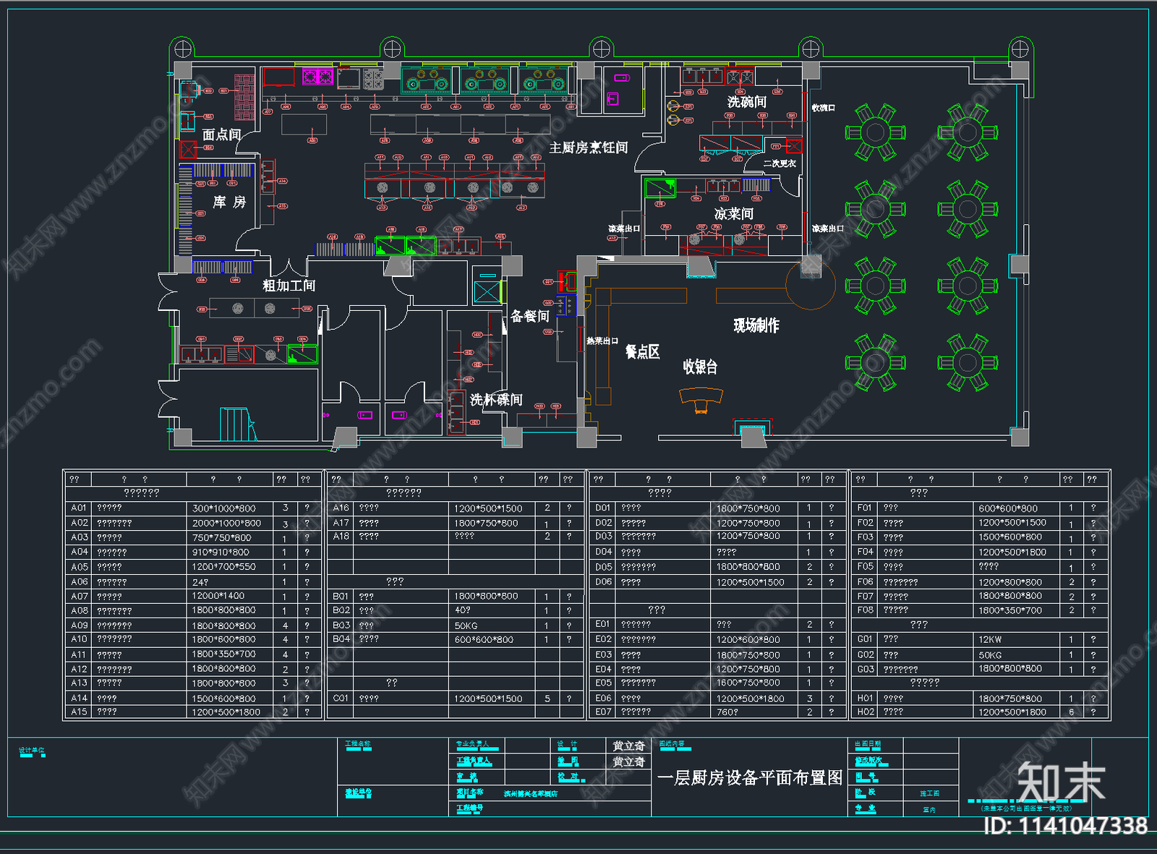Click the 面点间 room label
The width and height of the screenshot is (1157, 854).
point(221,134)
